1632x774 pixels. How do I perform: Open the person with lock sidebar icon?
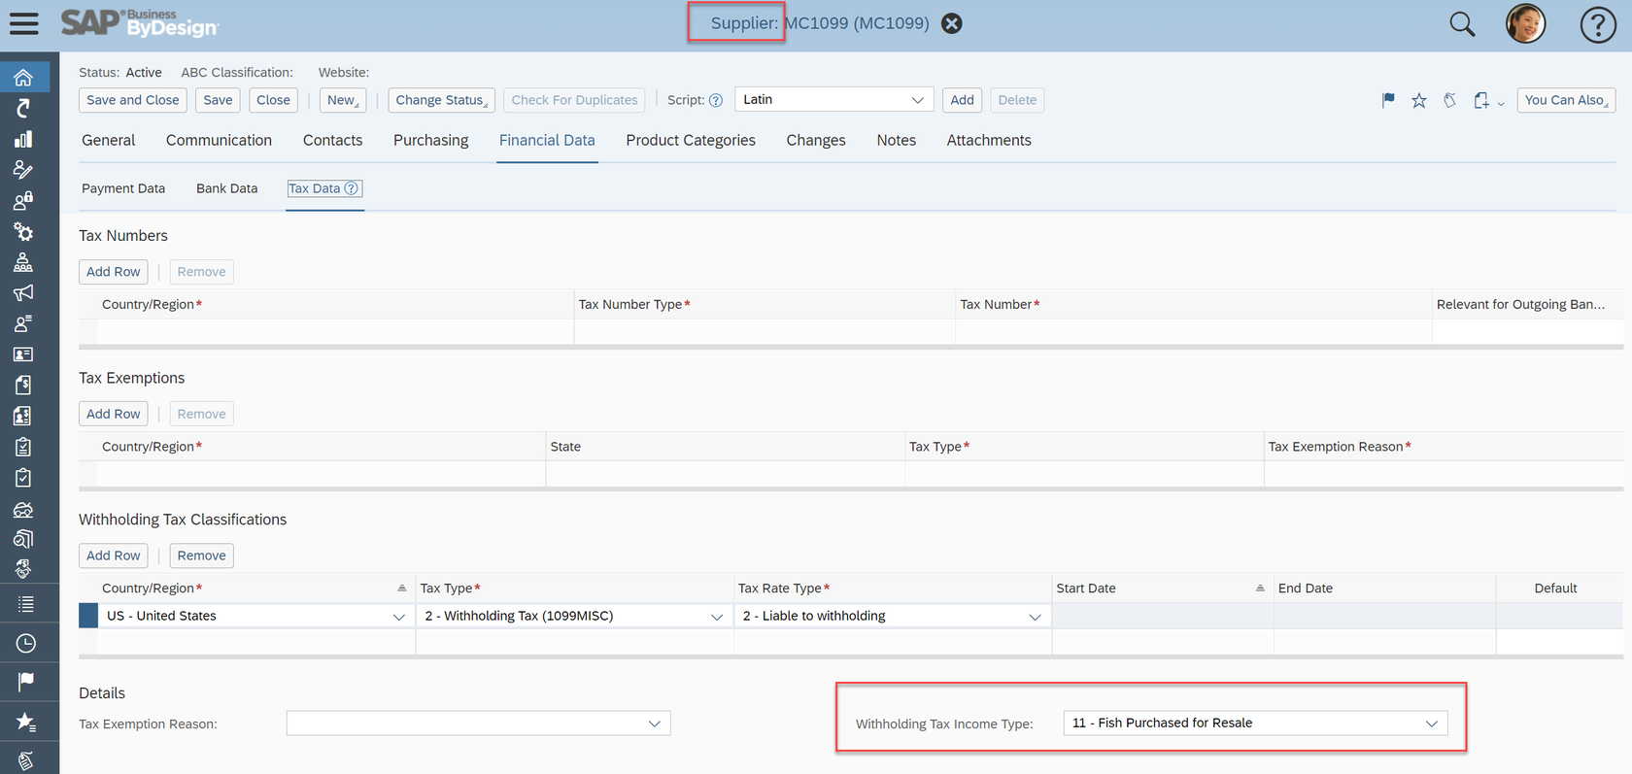pyautogui.click(x=23, y=201)
